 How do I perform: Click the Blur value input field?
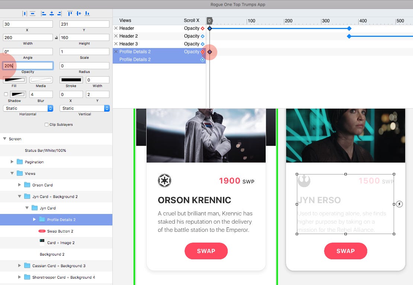41,94
